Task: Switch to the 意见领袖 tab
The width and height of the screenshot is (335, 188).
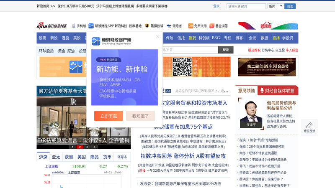Action: click(x=247, y=91)
